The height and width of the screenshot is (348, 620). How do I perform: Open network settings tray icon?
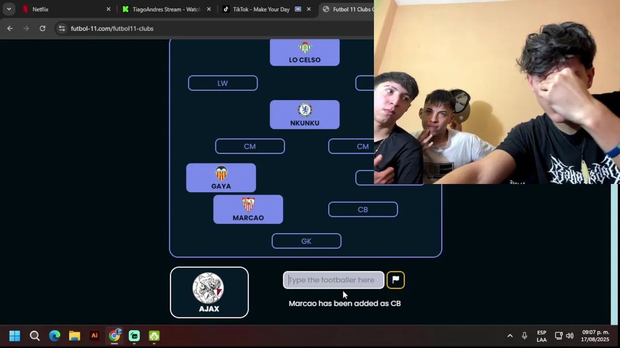[558, 336]
